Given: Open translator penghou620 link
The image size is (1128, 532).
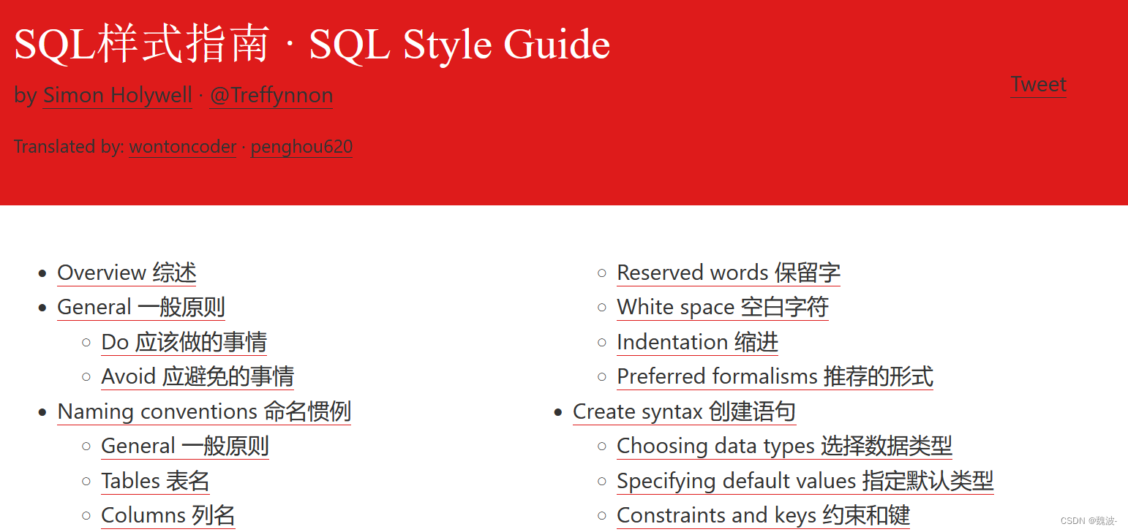Looking at the screenshot, I should coord(301,147).
